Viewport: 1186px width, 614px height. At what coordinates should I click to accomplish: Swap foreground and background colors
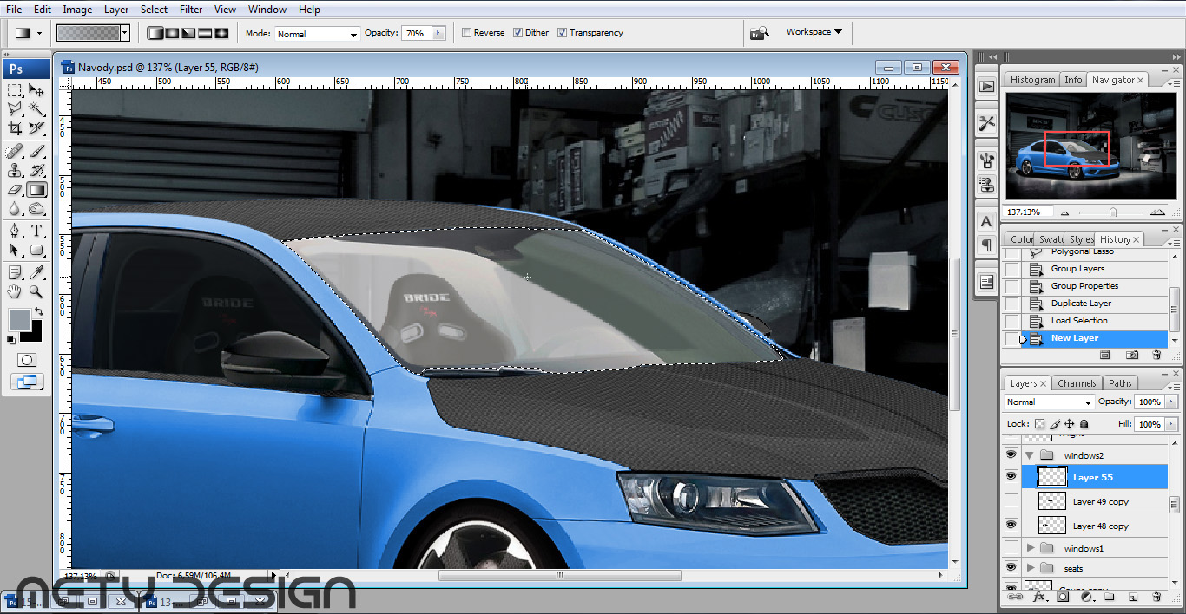click(38, 312)
